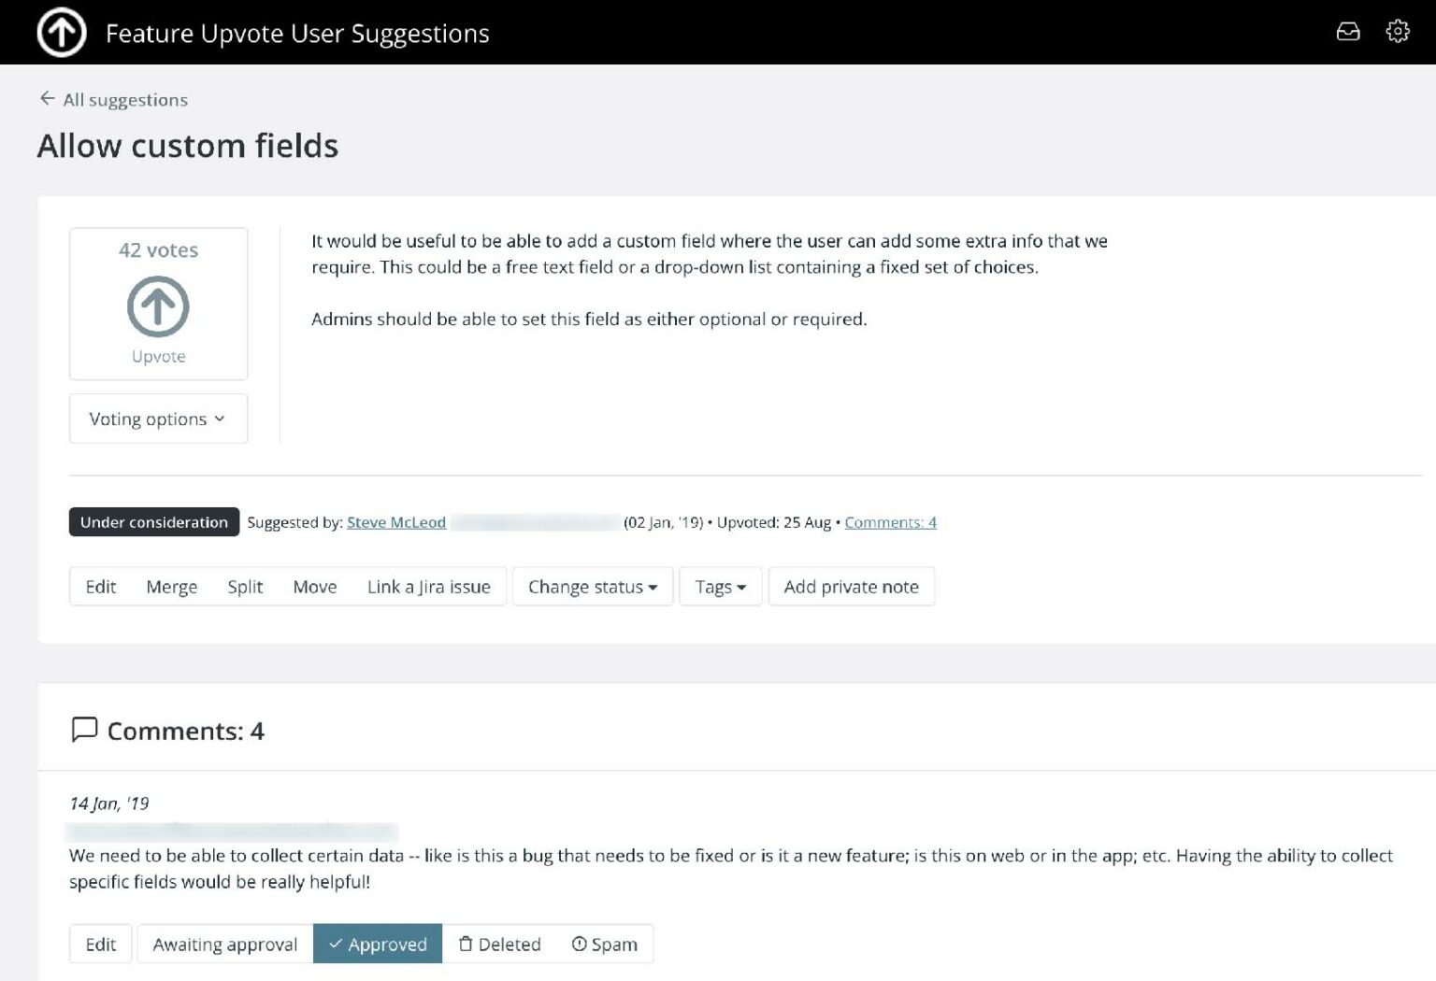1436x981 pixels.
Task: Click the circular Upvote arrow icon
Action: pyautogui.click(x=157, y=306)
